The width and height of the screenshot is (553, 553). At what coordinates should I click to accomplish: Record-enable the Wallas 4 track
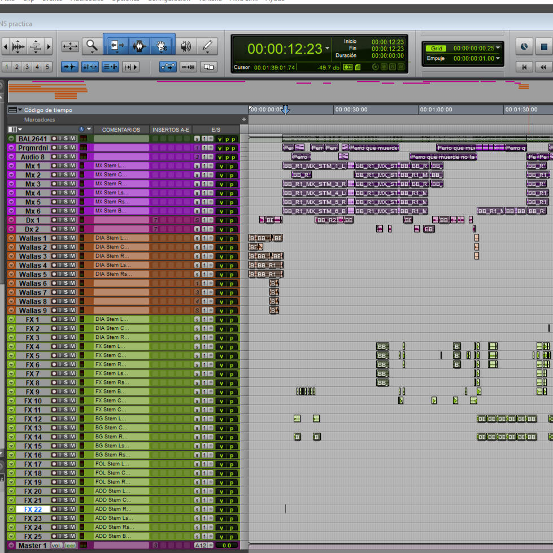[54, 265]
